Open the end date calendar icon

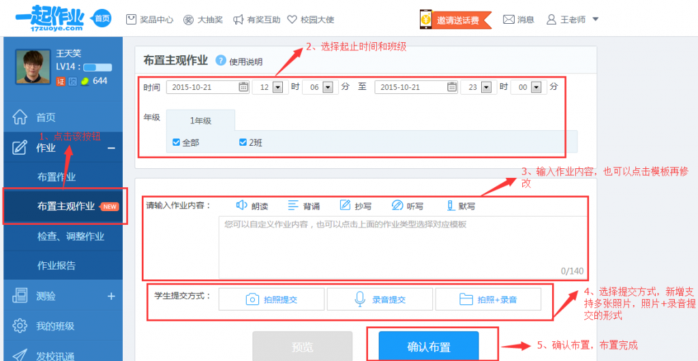[x=452, y=87]
